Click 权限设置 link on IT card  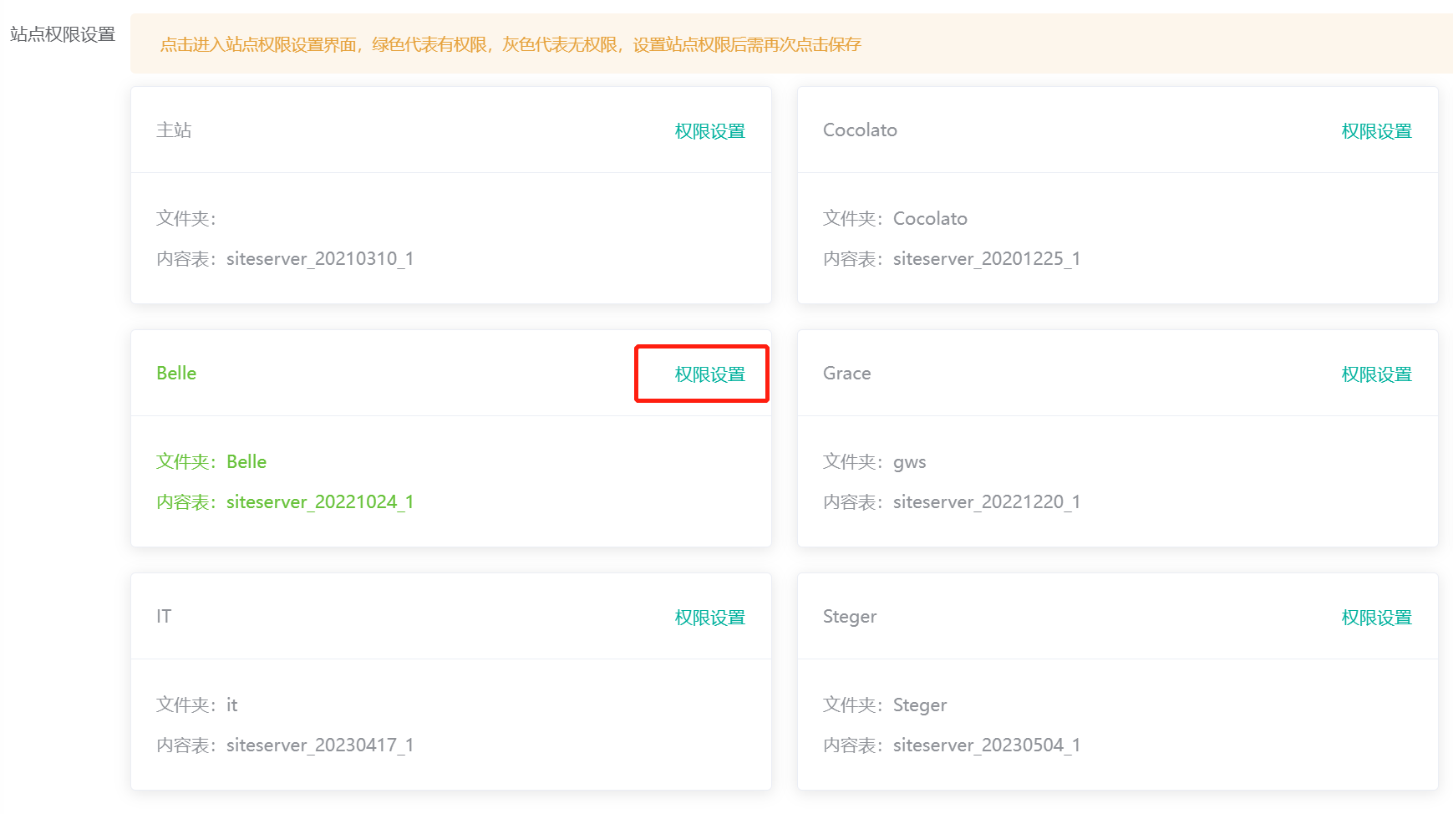[709, 618]
